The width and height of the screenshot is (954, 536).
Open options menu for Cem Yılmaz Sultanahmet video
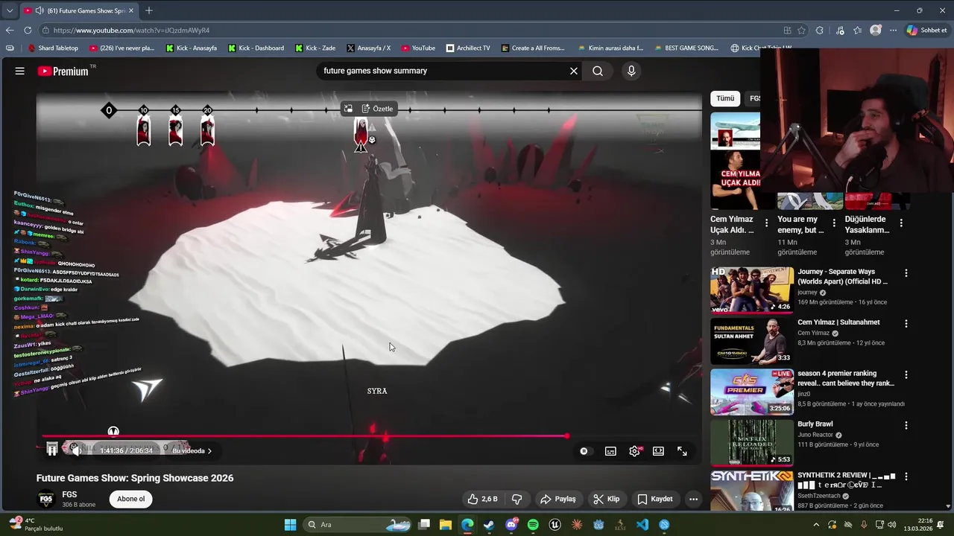906,324
